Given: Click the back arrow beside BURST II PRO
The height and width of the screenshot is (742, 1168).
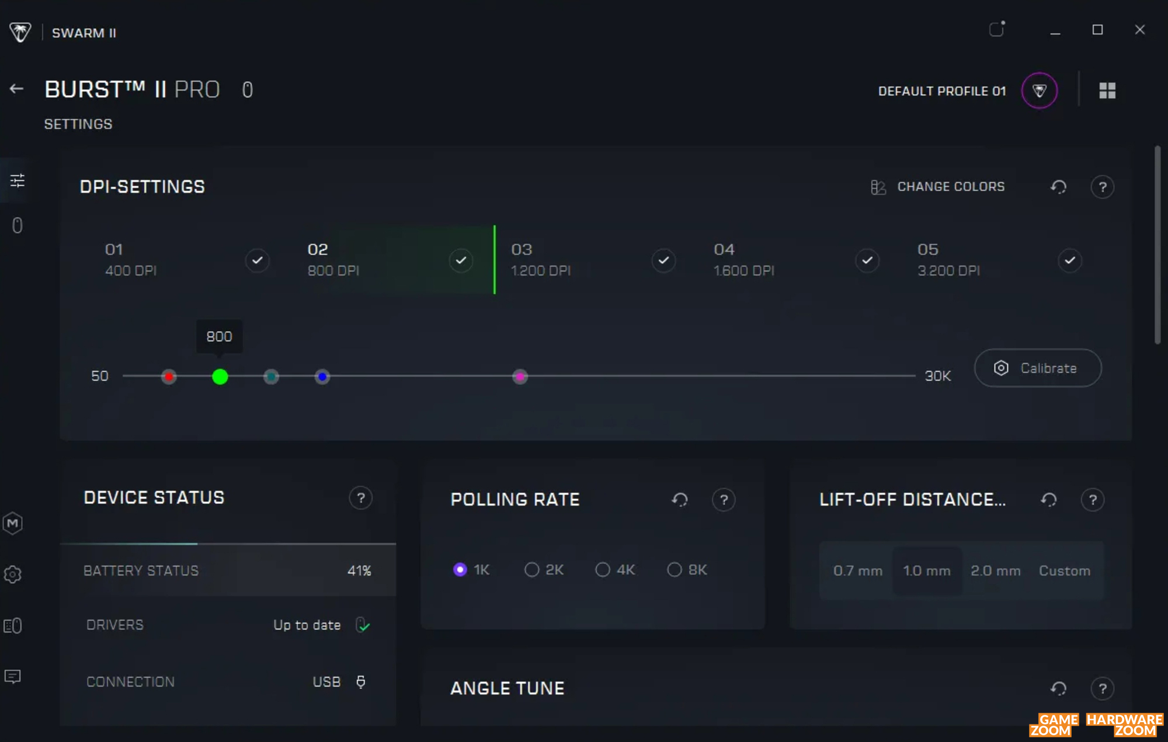Looking at the screenshot, I should click(16, 89).
